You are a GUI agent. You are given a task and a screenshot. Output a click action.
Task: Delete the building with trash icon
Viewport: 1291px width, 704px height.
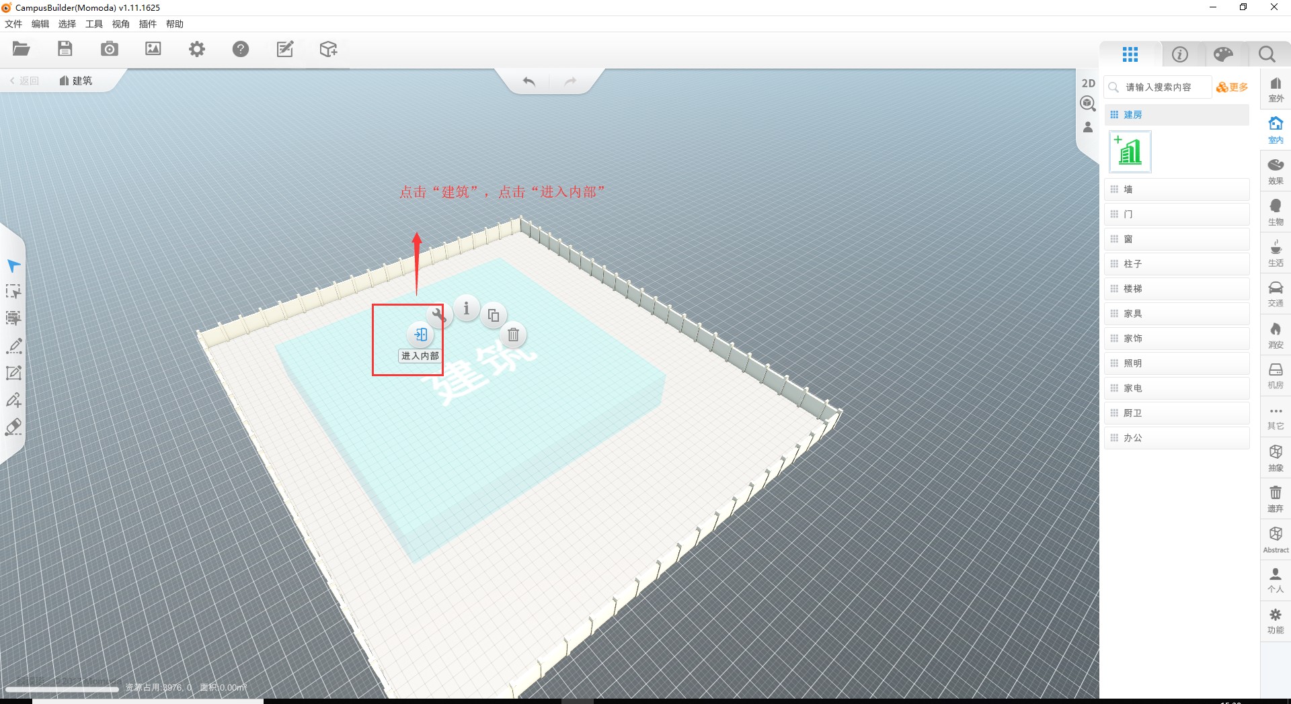[x=513, y=335]
